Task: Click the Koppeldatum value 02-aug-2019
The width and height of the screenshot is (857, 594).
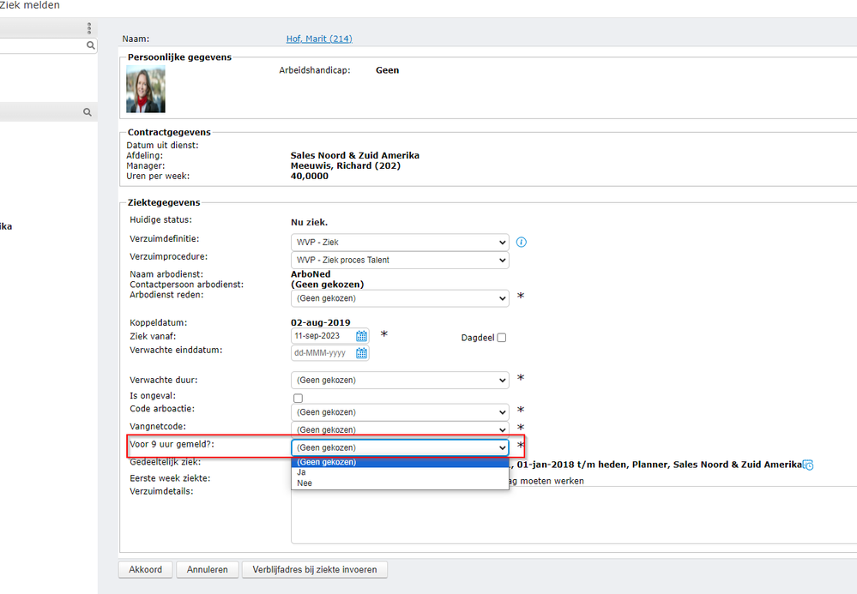Action: coord(321,322)
